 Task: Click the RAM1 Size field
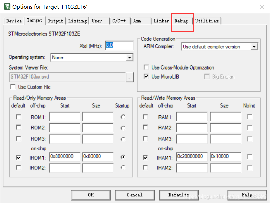click(x=225, y=117)
